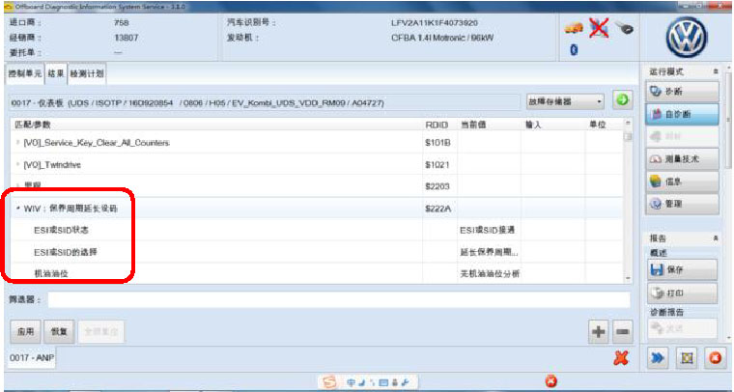Switch to the 控制单元 tab
The width and height of the screenshot is (734, 392).
coord(25,74)
